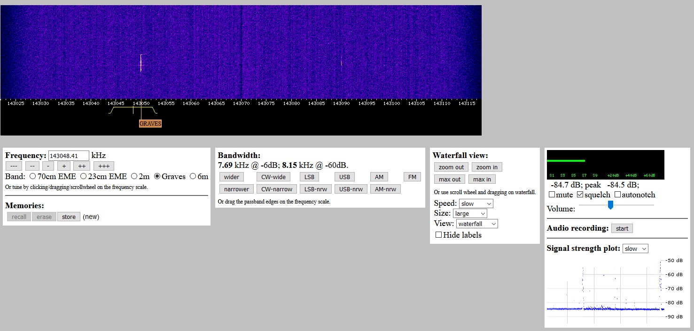Tune to 143025 on the frequency scale
This screenshot has height=331, width=694.
click(16, 103)
